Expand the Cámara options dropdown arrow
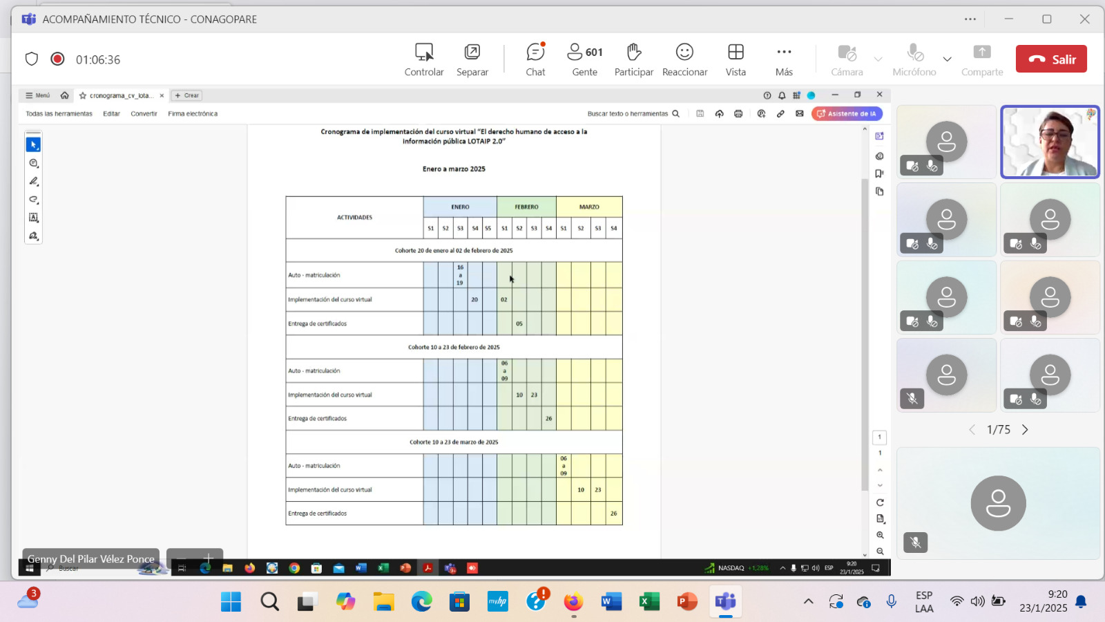 pyautogui.click(x=878, y=59)
